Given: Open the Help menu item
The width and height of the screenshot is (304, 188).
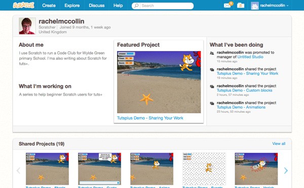Looking at the screenshot, I should pos(118,6).
